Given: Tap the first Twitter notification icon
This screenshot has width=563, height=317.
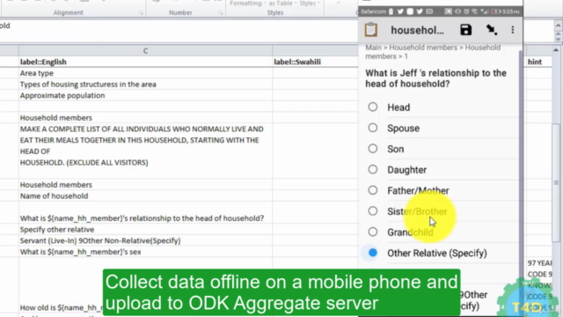Looking at the screenshot, I should 400,11.
